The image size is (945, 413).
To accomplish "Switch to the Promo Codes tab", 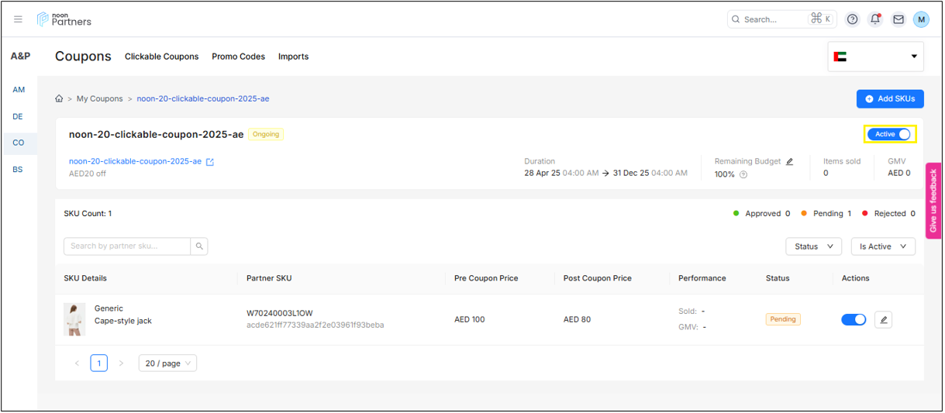I will coord(238,57).
